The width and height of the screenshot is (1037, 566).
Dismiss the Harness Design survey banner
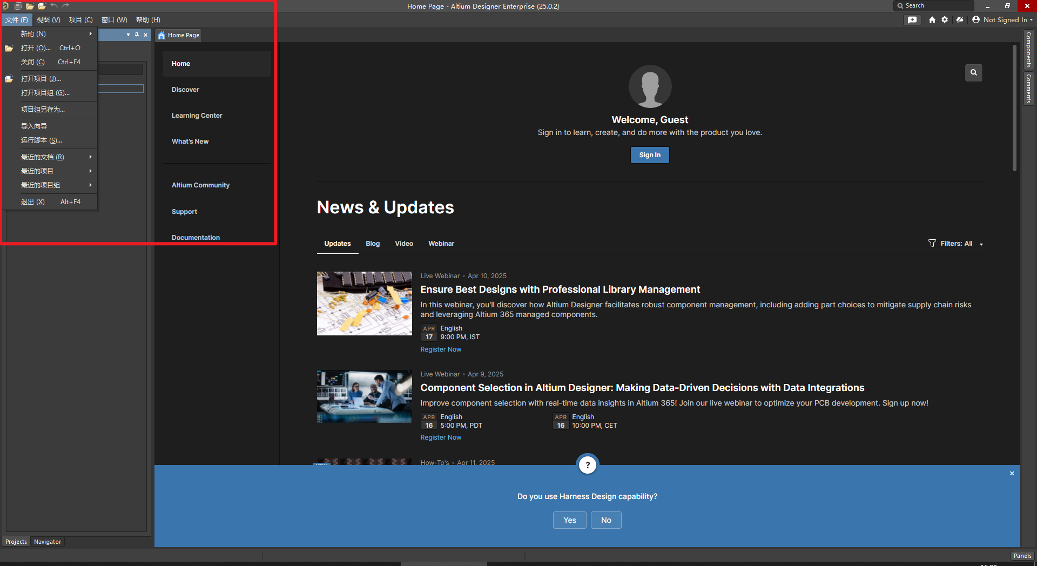1012,474
